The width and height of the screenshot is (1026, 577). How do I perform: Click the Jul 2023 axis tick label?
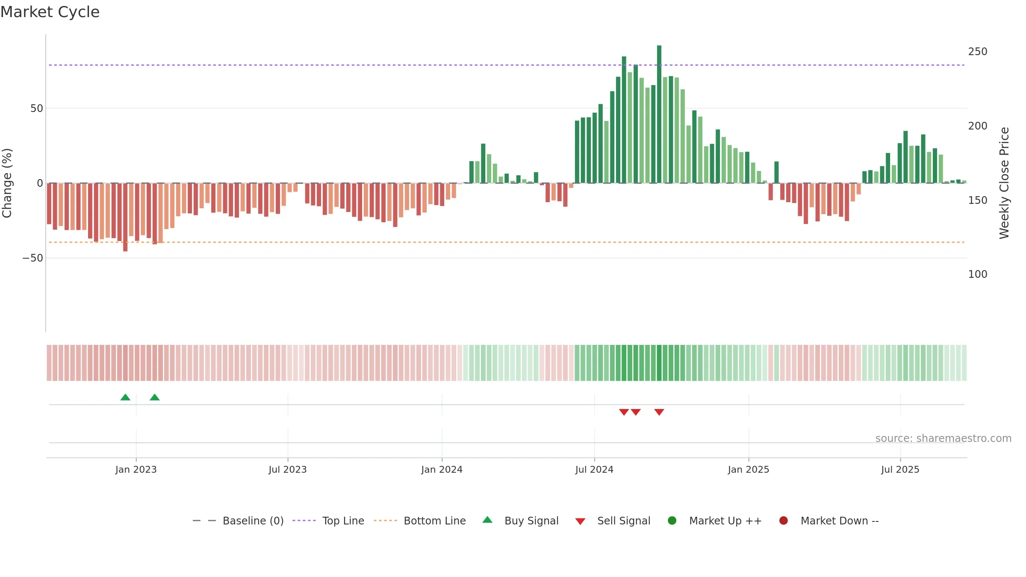(x=288, y=469)
